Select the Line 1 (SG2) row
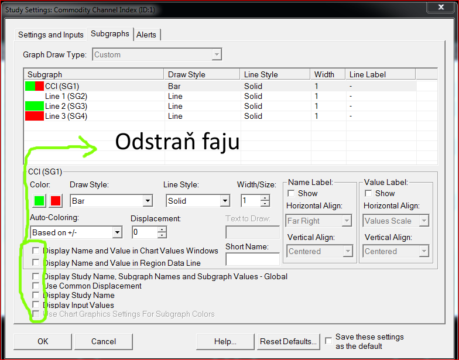This screenshot has width=459, height=360. tap(220, 96)
